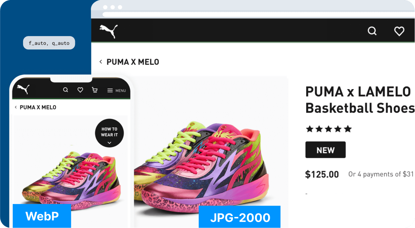
Task: Click the NEW badge label
Action: 325,150
